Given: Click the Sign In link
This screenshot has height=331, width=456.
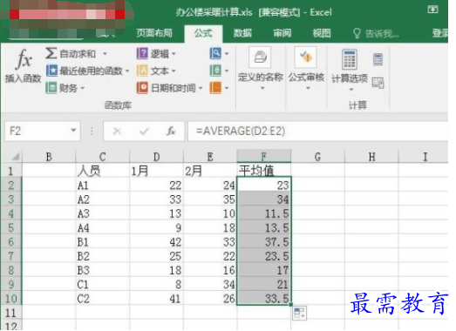Looking at the screenshot, I should (x=440, y=33).
